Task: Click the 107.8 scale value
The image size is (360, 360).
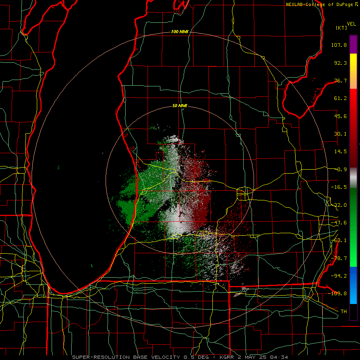Action: coord(339,45)
